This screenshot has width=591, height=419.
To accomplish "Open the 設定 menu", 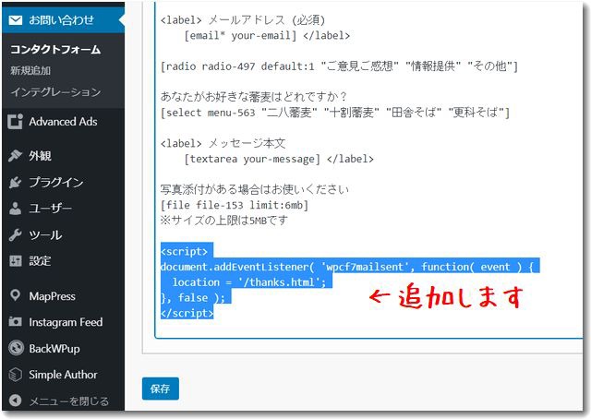I will click(x=64, y=260).
